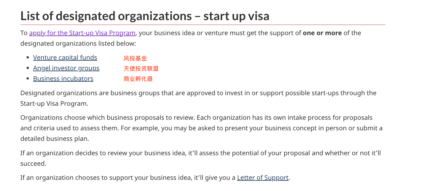Viewport: 441px width, 191px height.
Task: Click the List of designated organizations heading
Action: point(145,16)
